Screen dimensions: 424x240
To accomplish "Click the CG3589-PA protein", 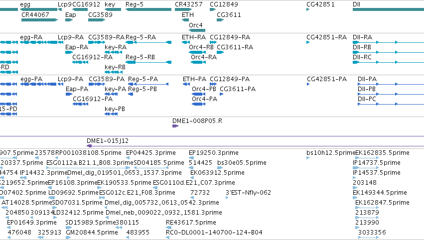I will 97,84.
